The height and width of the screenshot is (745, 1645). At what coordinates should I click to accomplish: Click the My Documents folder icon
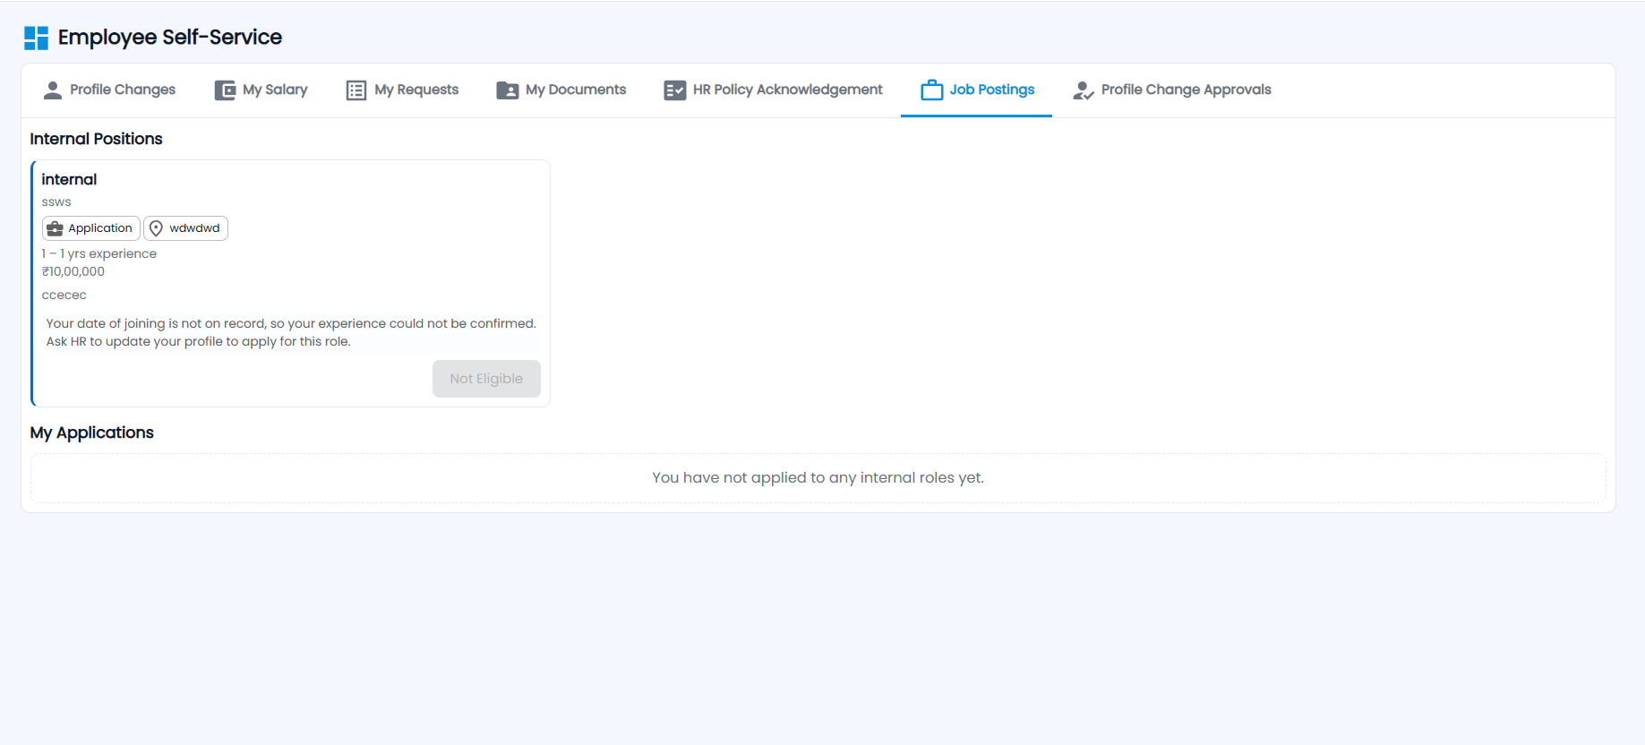tap(508, 90)
